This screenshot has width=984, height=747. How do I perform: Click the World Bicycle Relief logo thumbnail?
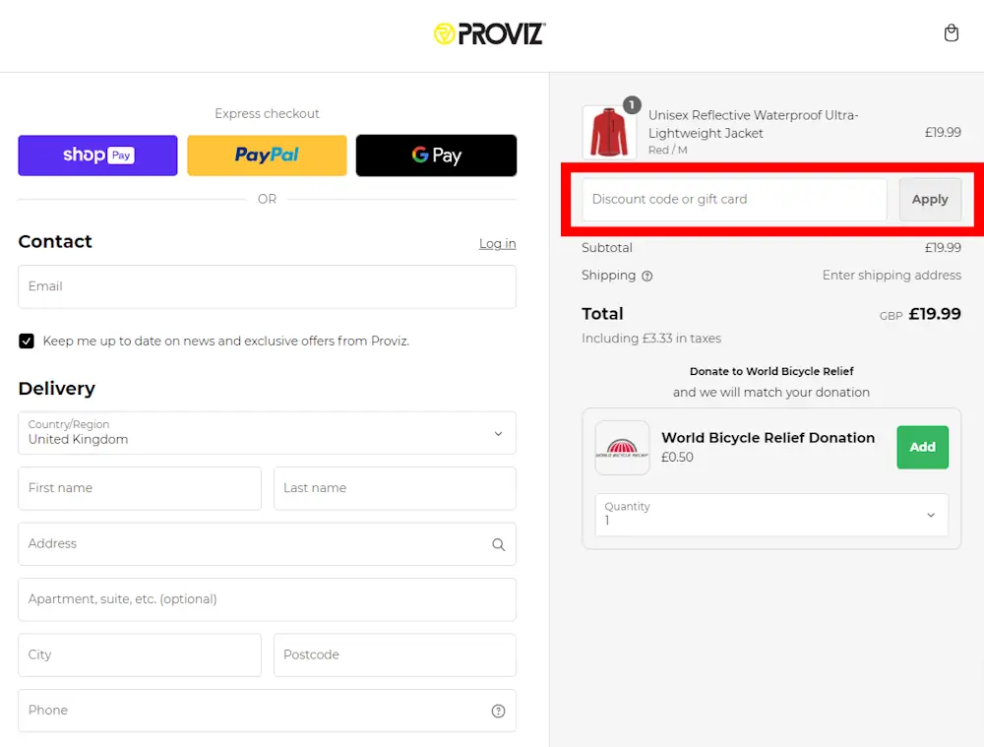click(622, 448)
